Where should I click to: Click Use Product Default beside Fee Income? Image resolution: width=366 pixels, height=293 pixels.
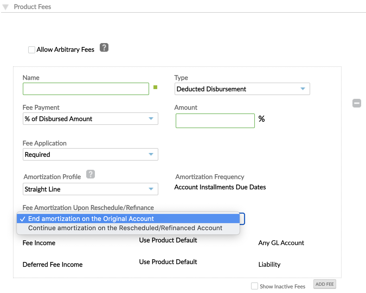click(168, 240)
